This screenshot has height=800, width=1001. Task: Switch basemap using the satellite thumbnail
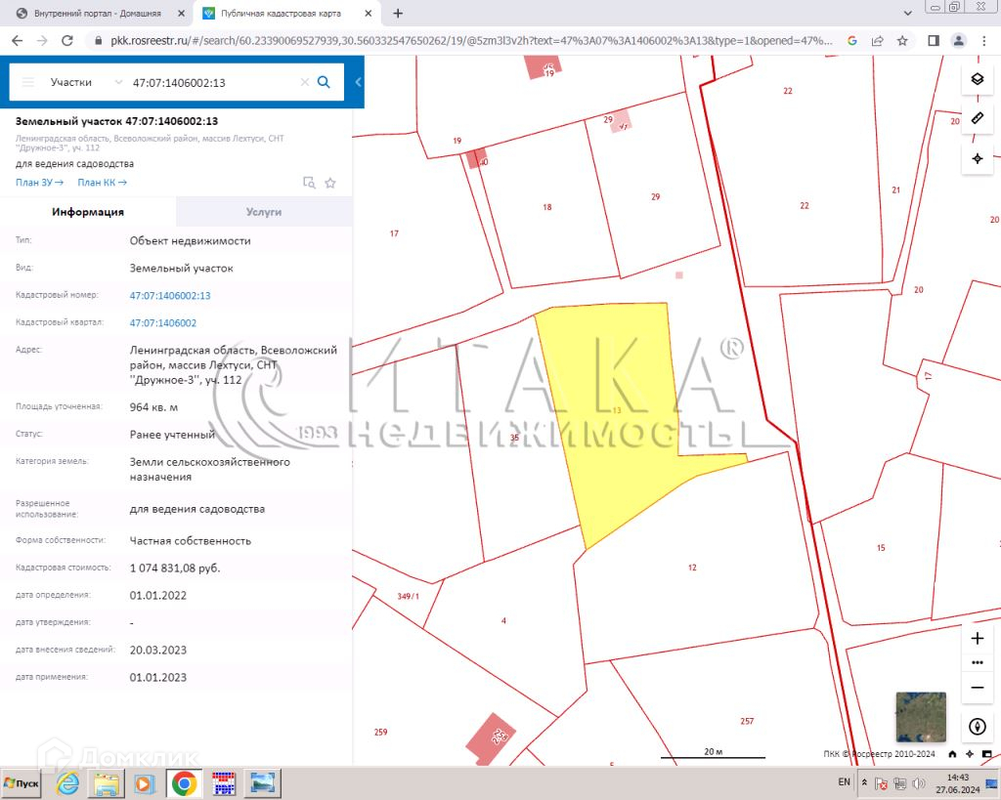921,717
